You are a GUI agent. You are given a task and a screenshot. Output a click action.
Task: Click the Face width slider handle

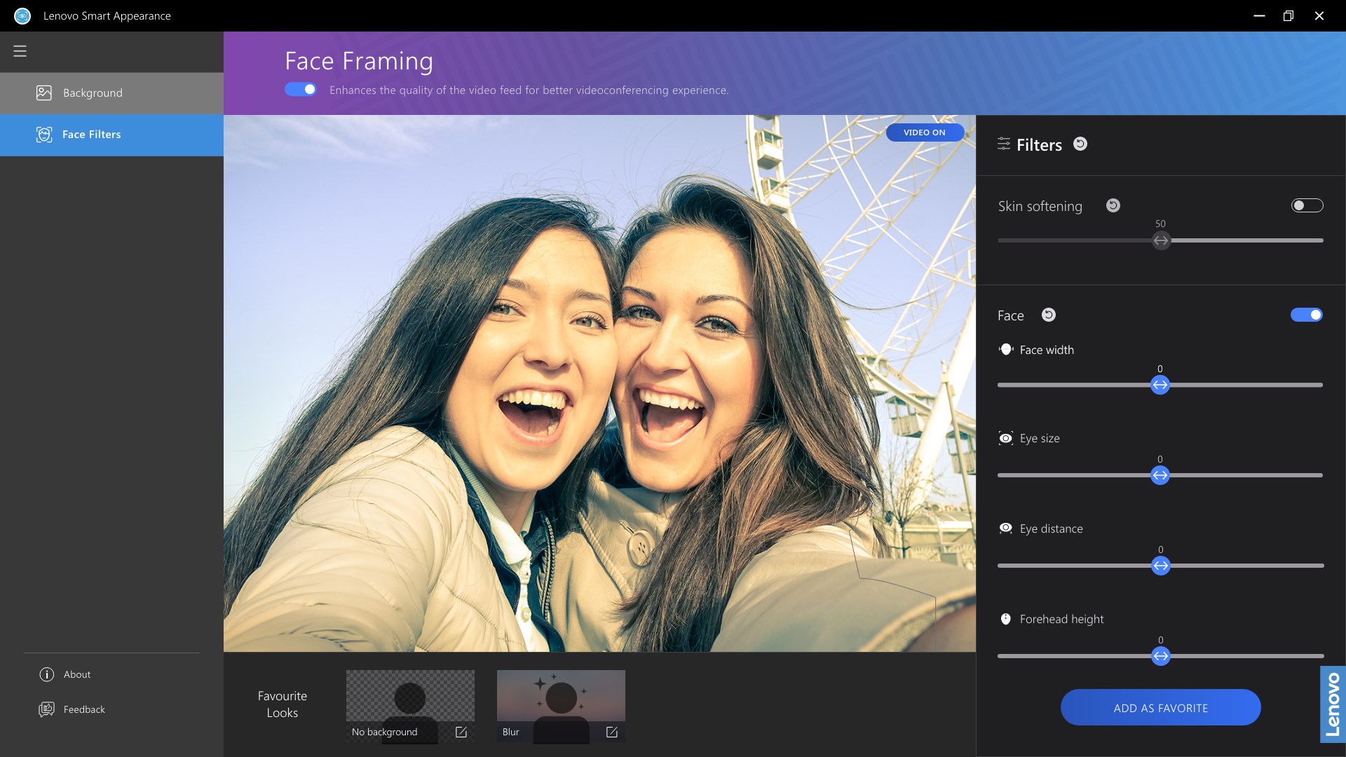[1160, 385]
